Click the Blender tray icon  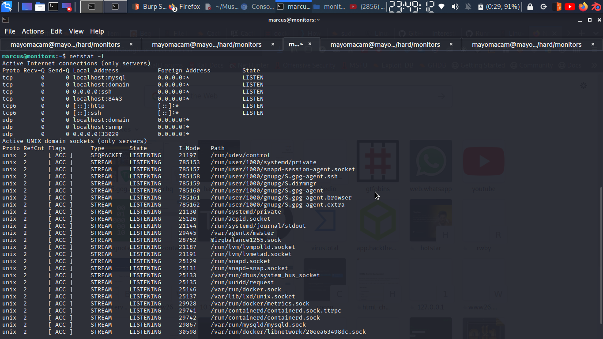(x=595, y=7)
